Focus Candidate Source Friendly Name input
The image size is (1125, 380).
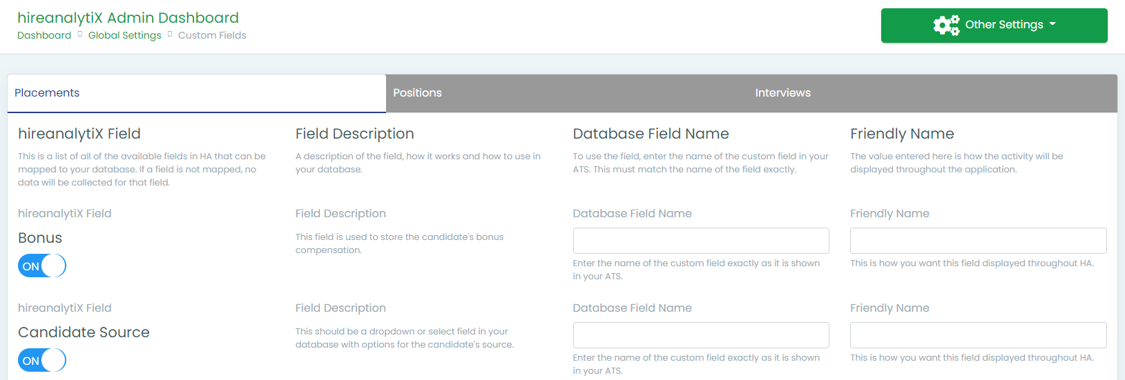click(978, 335)
